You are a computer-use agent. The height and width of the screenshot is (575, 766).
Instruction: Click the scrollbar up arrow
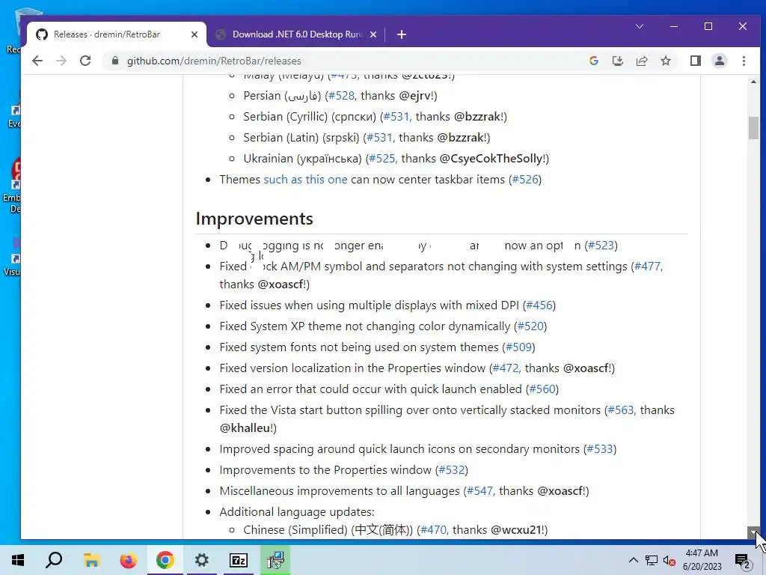point(753,81)
